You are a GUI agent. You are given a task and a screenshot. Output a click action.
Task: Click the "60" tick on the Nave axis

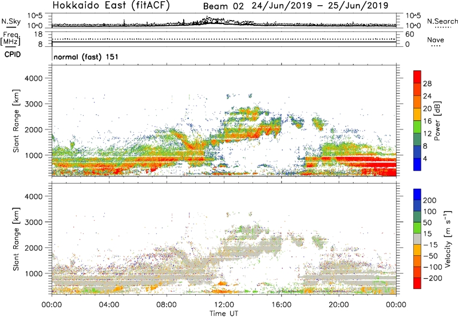click(x=409, y=34)
